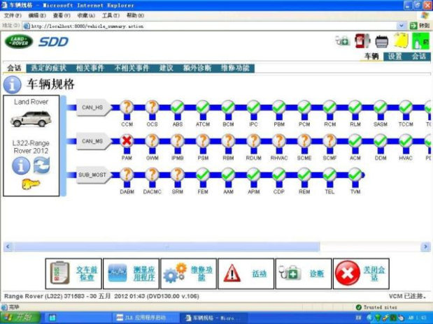
Task: Open the FEM module node
Action: click(x=203, y=175)
